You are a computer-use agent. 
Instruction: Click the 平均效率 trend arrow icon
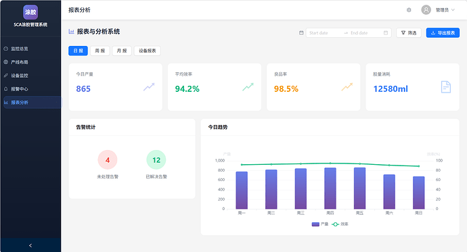[x=248, y=87]
